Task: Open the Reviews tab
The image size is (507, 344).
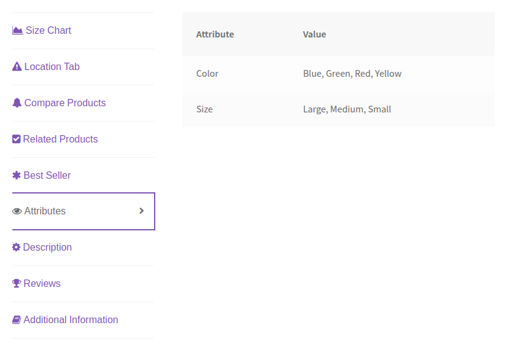Action: 42,284
